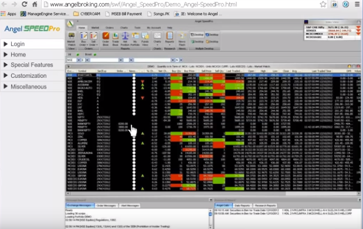Screen dimensions: 363x229
Task: Expand Special Features in sidebar
Action: (x=32, y=65)
